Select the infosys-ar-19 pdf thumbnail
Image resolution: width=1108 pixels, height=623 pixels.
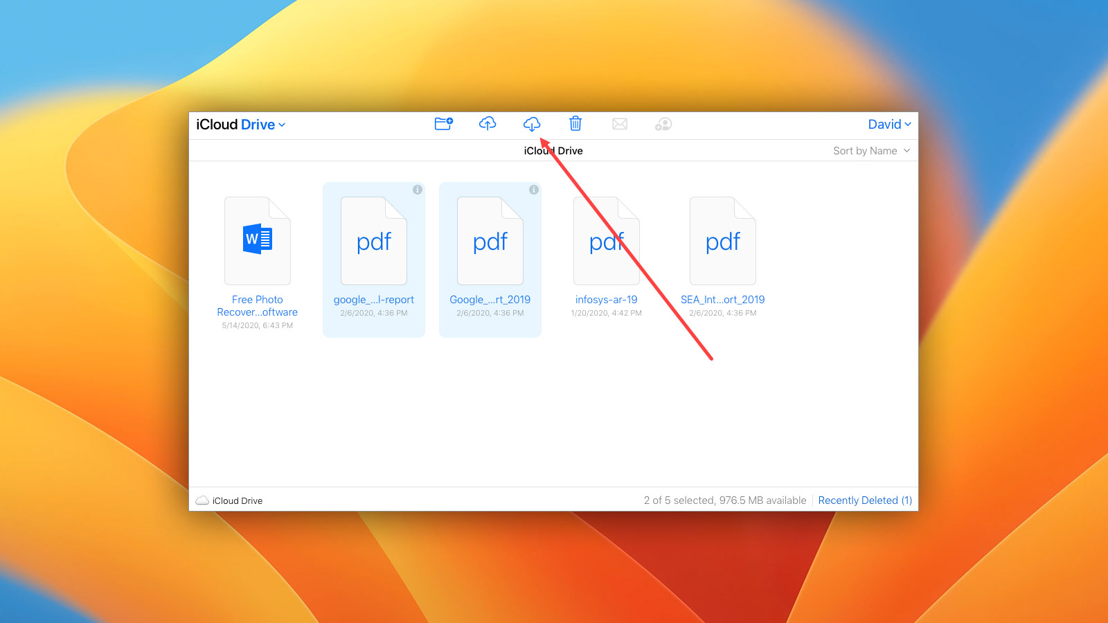point(607,240)
